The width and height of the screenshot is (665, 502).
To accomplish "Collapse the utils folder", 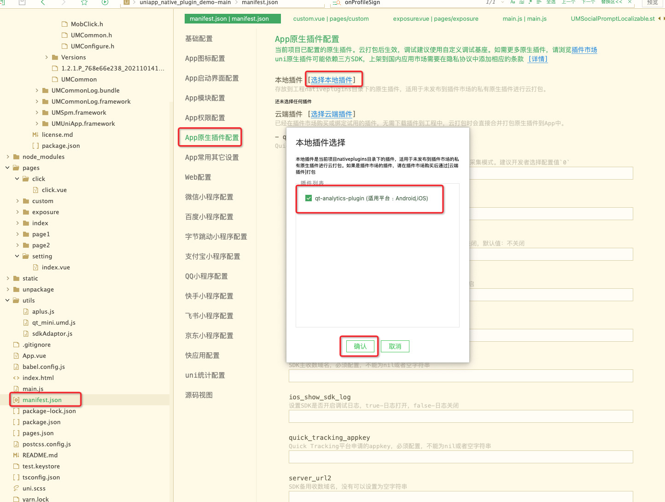I will point(7,300).
